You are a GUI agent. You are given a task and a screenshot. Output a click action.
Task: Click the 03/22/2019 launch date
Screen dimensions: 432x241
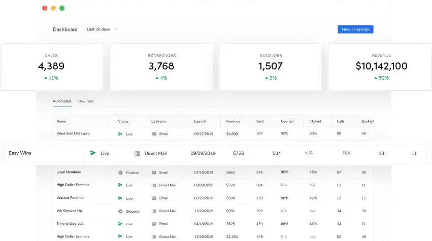tap(204, 198)
